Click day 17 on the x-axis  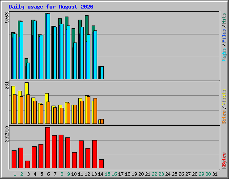coord(121,174)
